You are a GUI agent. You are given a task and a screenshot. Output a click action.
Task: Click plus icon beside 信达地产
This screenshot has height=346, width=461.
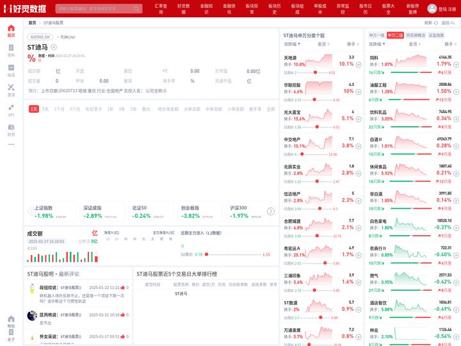[359, 201]
